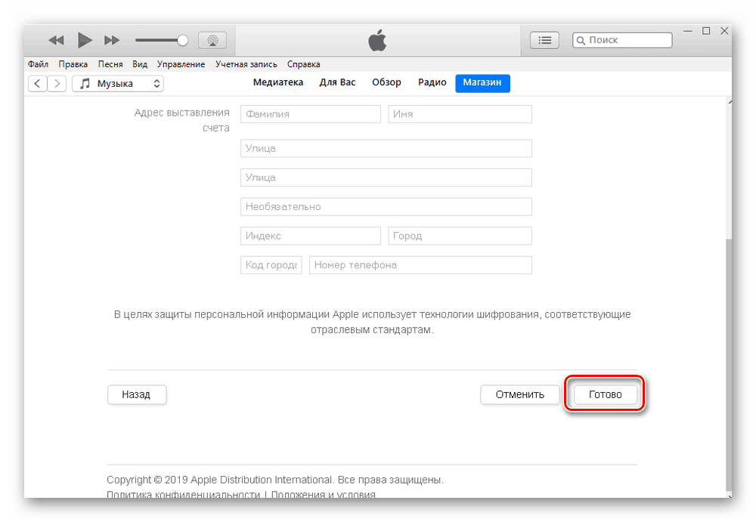Click the Номер телефона field

pyautogui.click(x=420, y=265)
